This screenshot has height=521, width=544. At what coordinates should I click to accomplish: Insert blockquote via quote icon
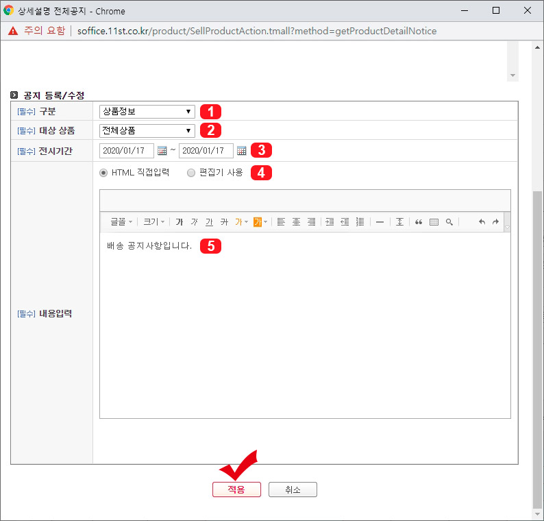[419, 222]
